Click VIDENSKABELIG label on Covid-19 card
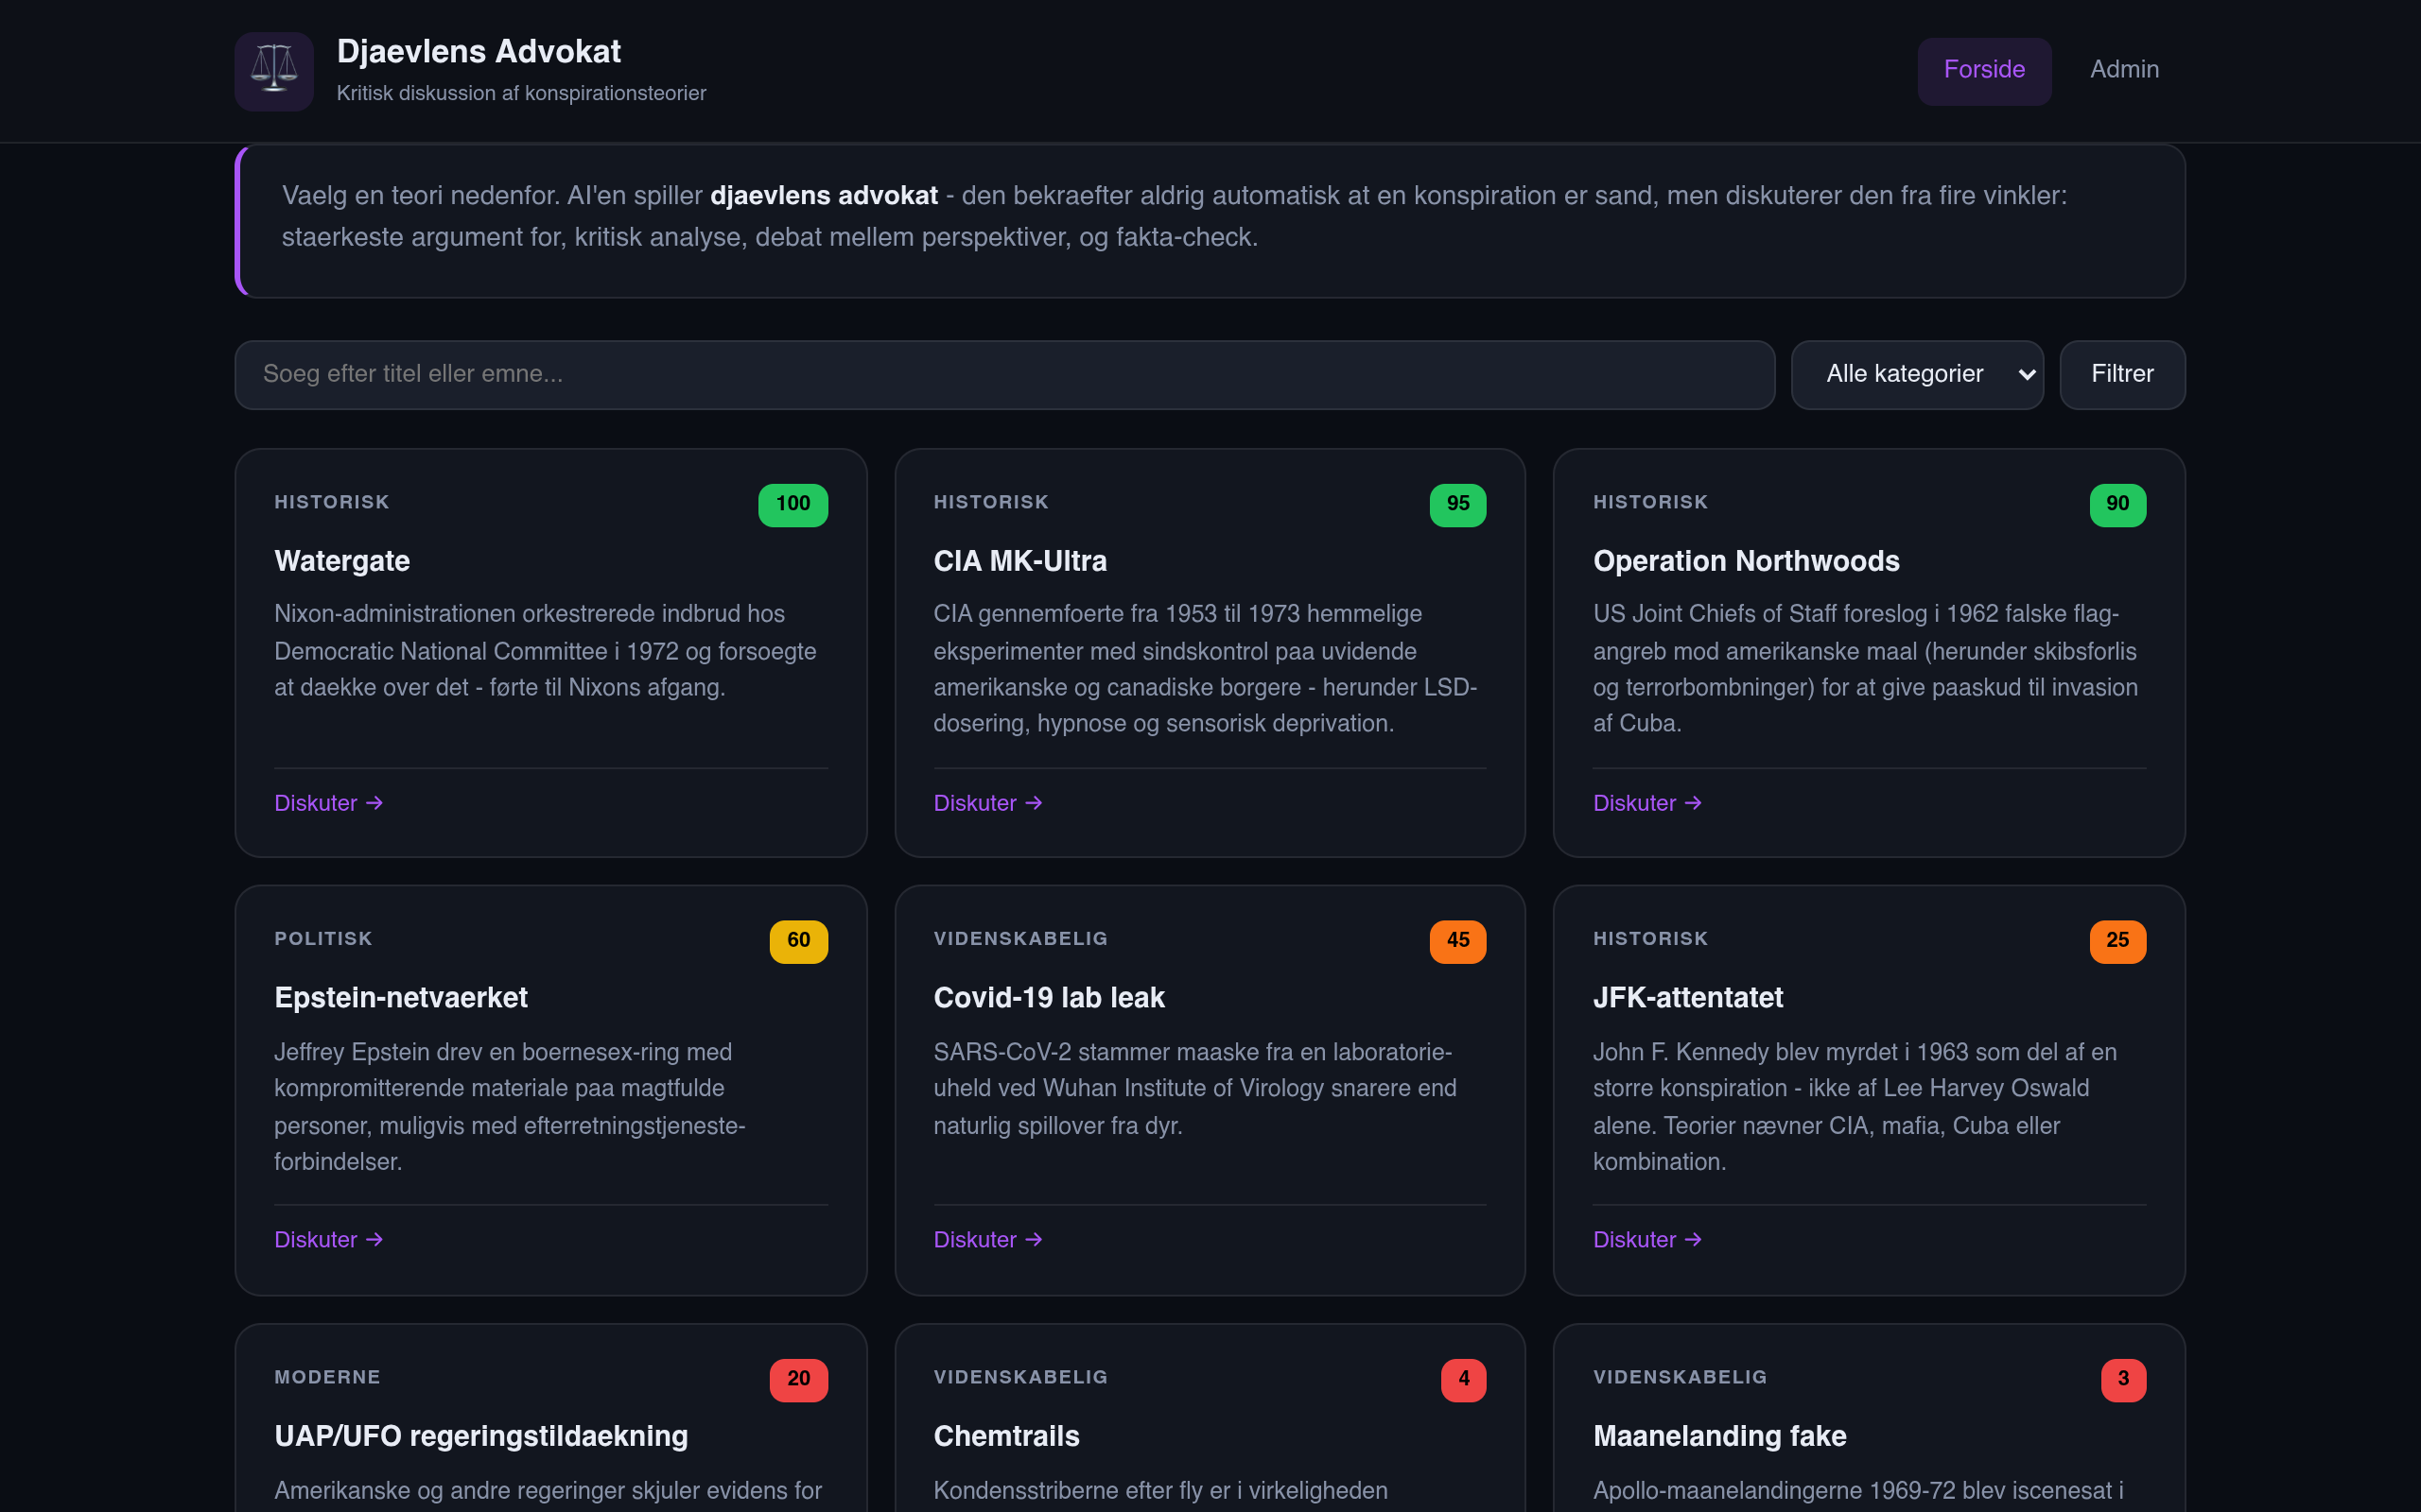 [1020, 939]
